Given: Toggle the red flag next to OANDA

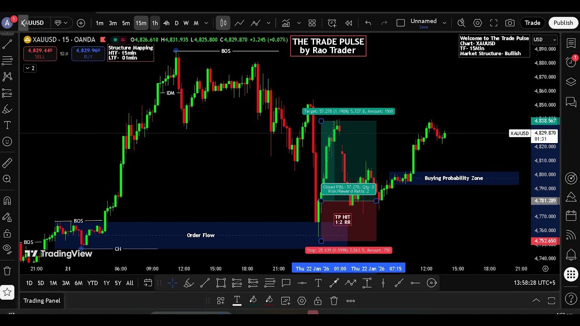Looking at the screenshot, I should [x=103, y=40].
